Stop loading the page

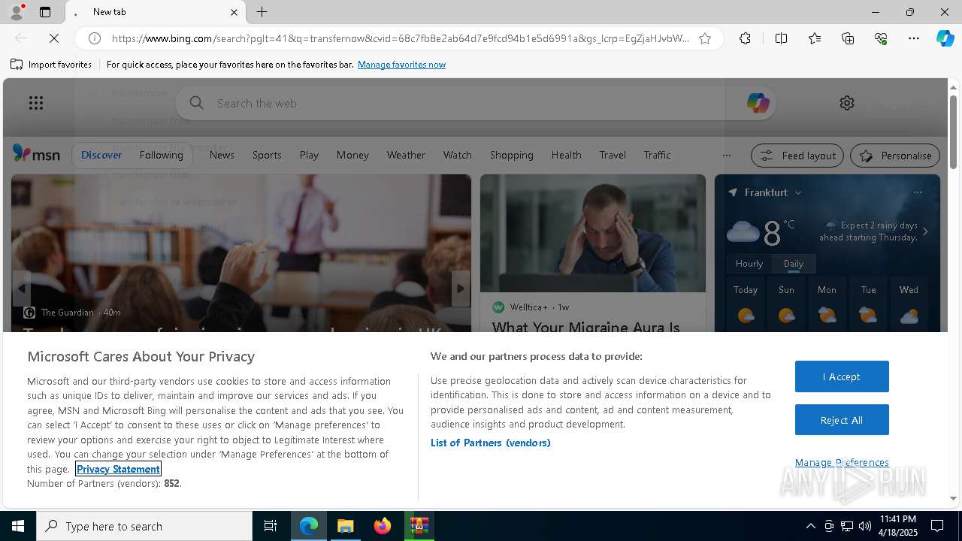pos(54,38)
